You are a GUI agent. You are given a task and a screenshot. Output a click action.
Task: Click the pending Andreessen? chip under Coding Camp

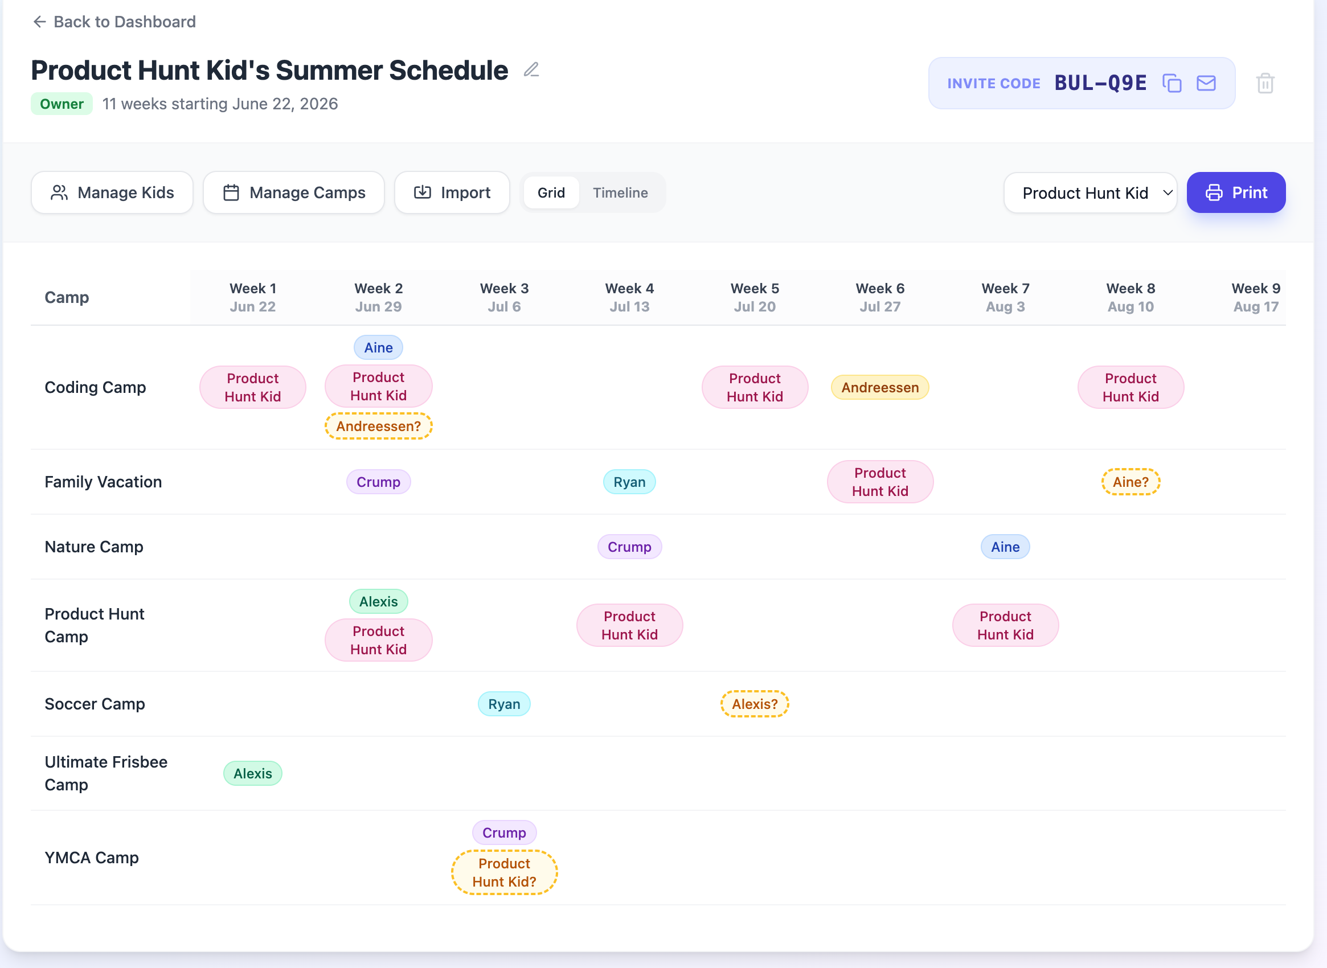coord(378,426)
